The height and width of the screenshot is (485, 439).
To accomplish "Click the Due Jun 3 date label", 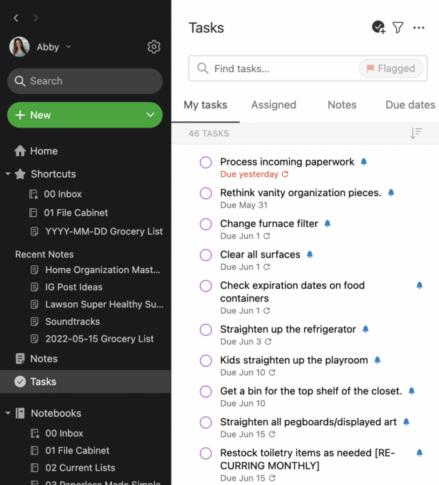I will [x=241, y=342].
